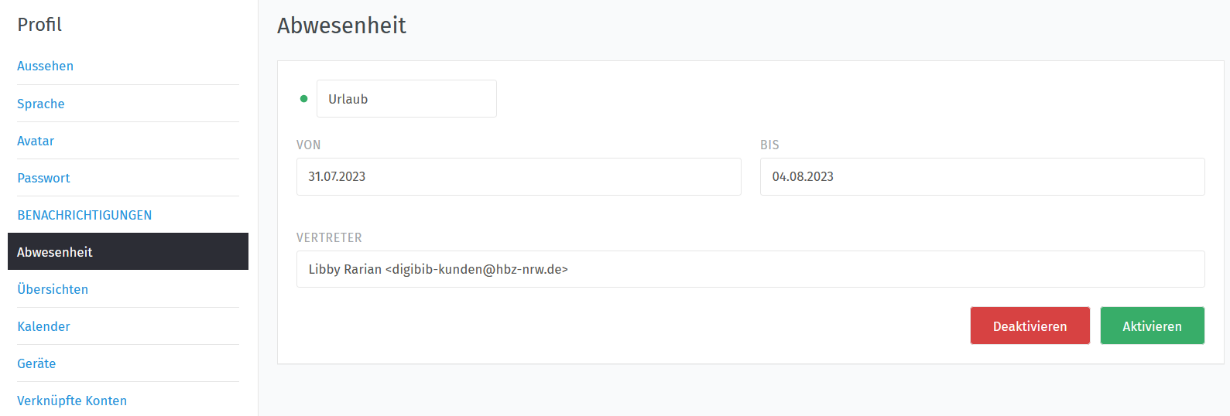Screen dimensions: 1230x416
Task: Open the Aussehen profile settings
Action: coord(45,66)
